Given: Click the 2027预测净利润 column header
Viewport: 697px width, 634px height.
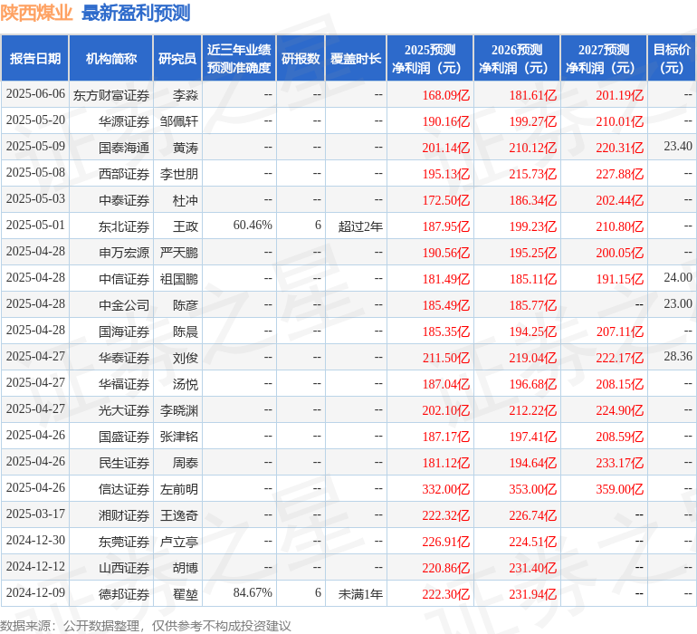Looking at the screenshot, I should (604, 59).
